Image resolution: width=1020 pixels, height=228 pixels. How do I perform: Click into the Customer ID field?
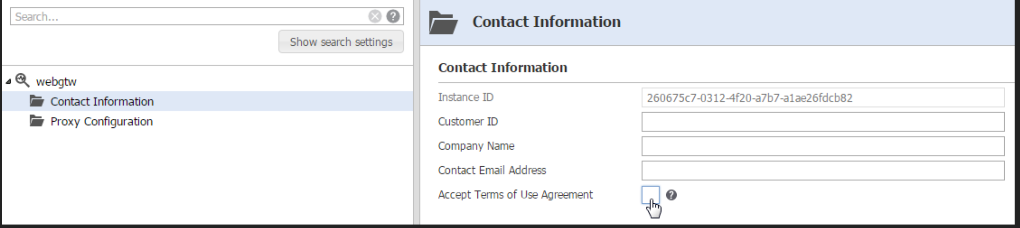pos(823,122)
